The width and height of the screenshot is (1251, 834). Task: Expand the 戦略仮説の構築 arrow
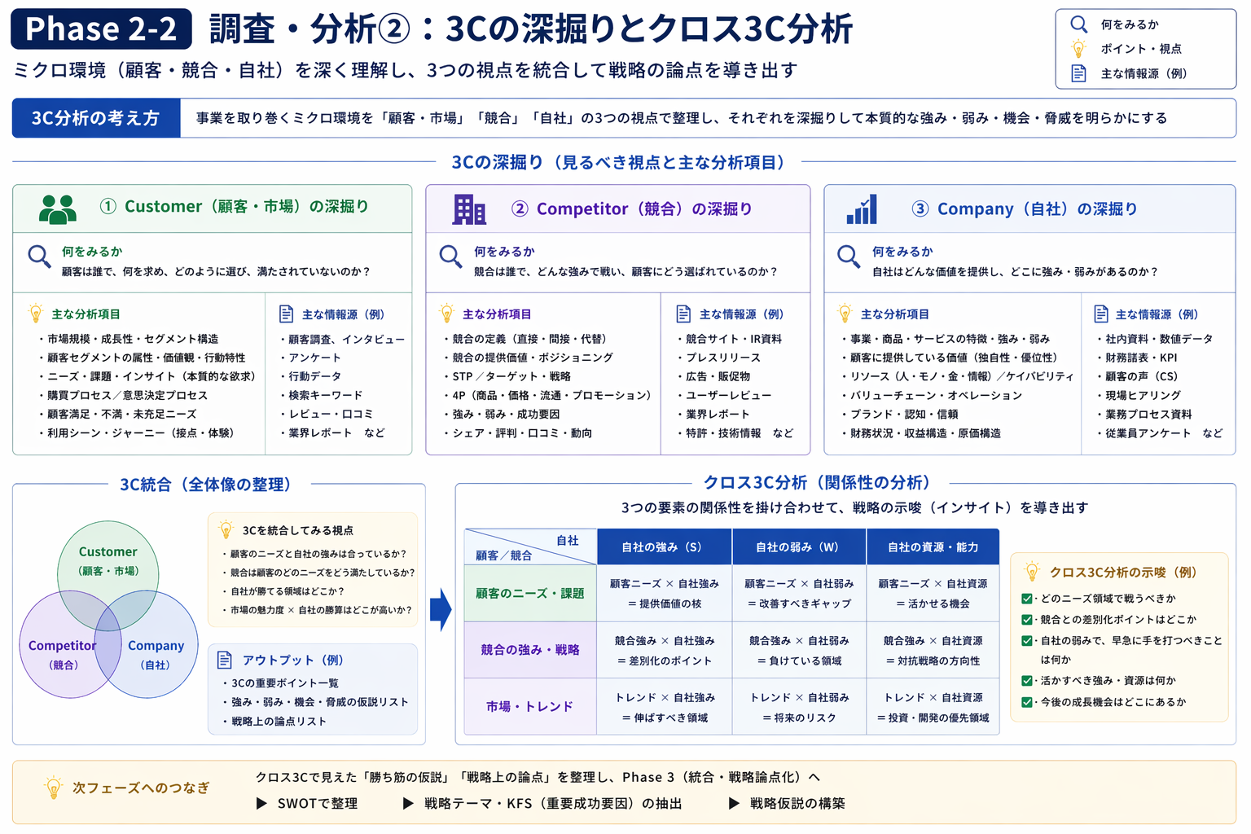(x=732, y=803)
